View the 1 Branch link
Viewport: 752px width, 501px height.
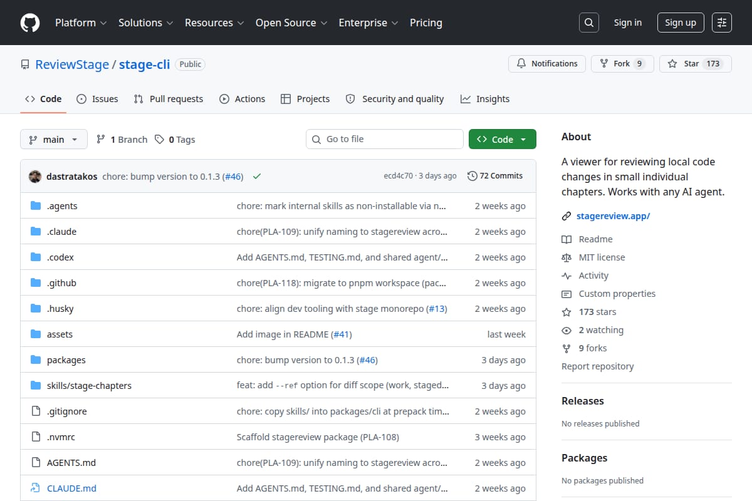click(122, 139)
